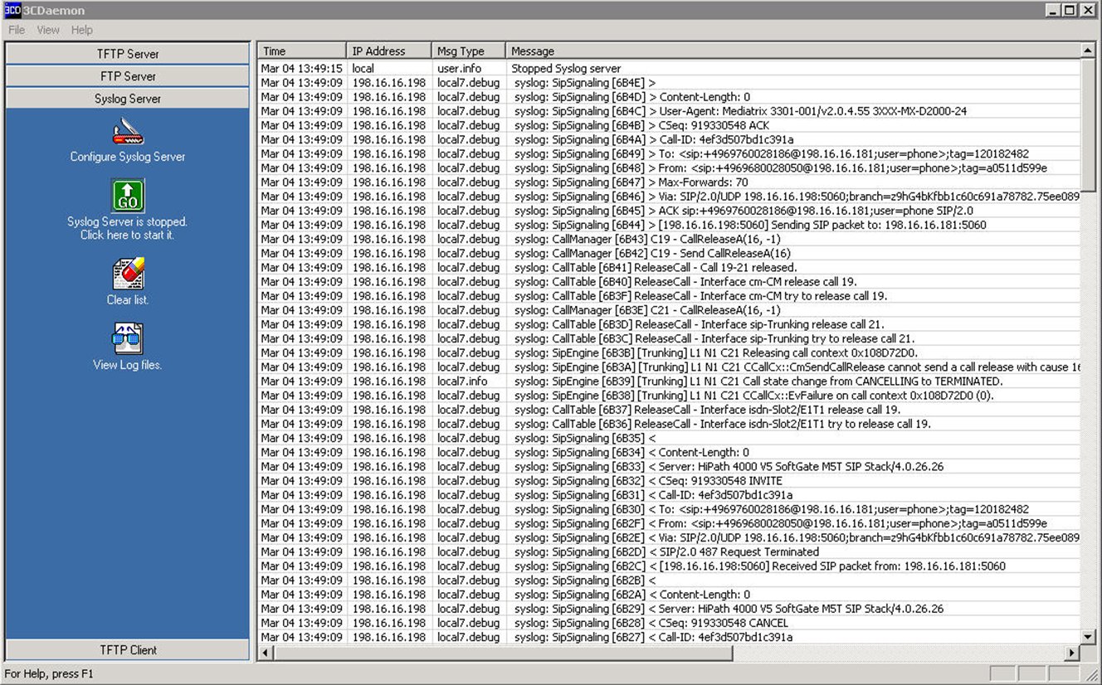Select the 'Releasing call context 0x108D72D0' row
The height and width of the screenshot is (685, 1102).
coord(670,353)
